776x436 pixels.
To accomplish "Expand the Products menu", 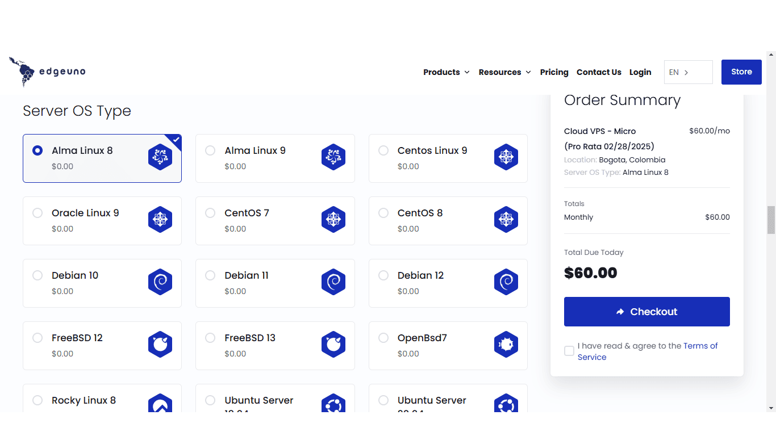I will coord(447,72).
